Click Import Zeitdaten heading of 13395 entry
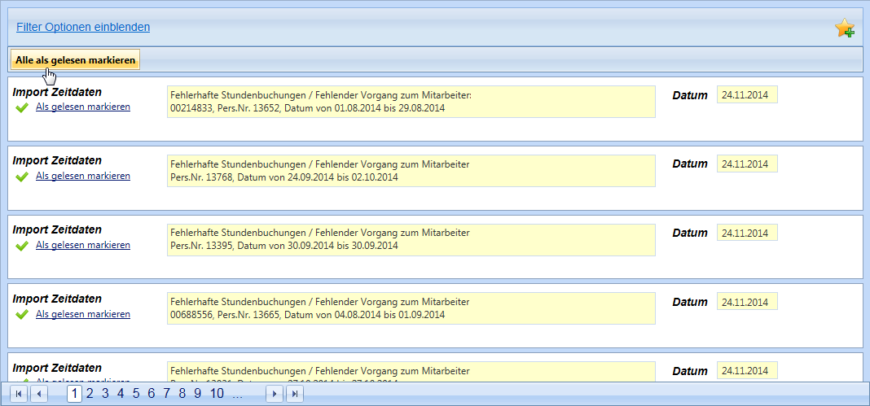The image size is (870, 406). tap(57, 230)
